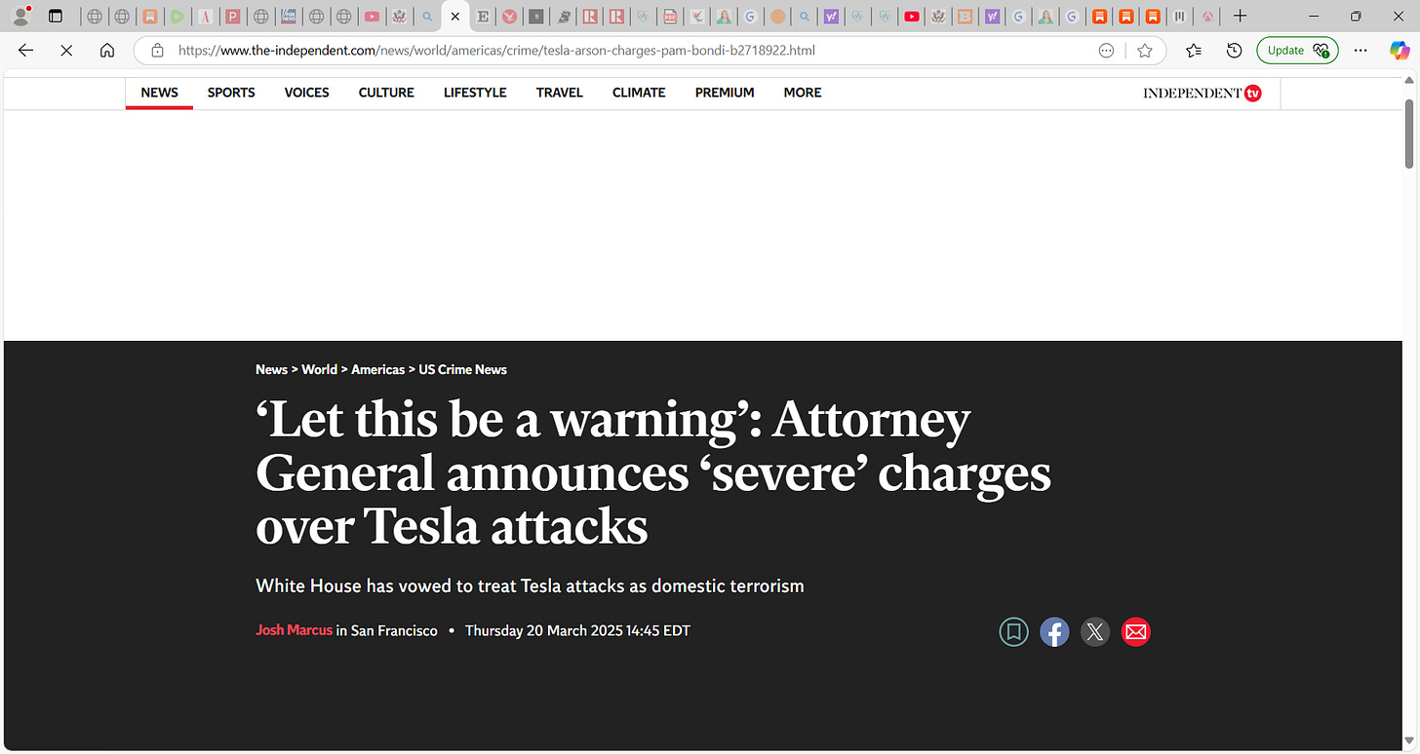
Task: Click the page vertical scrollbar thumb
Action: (1409, 132)
